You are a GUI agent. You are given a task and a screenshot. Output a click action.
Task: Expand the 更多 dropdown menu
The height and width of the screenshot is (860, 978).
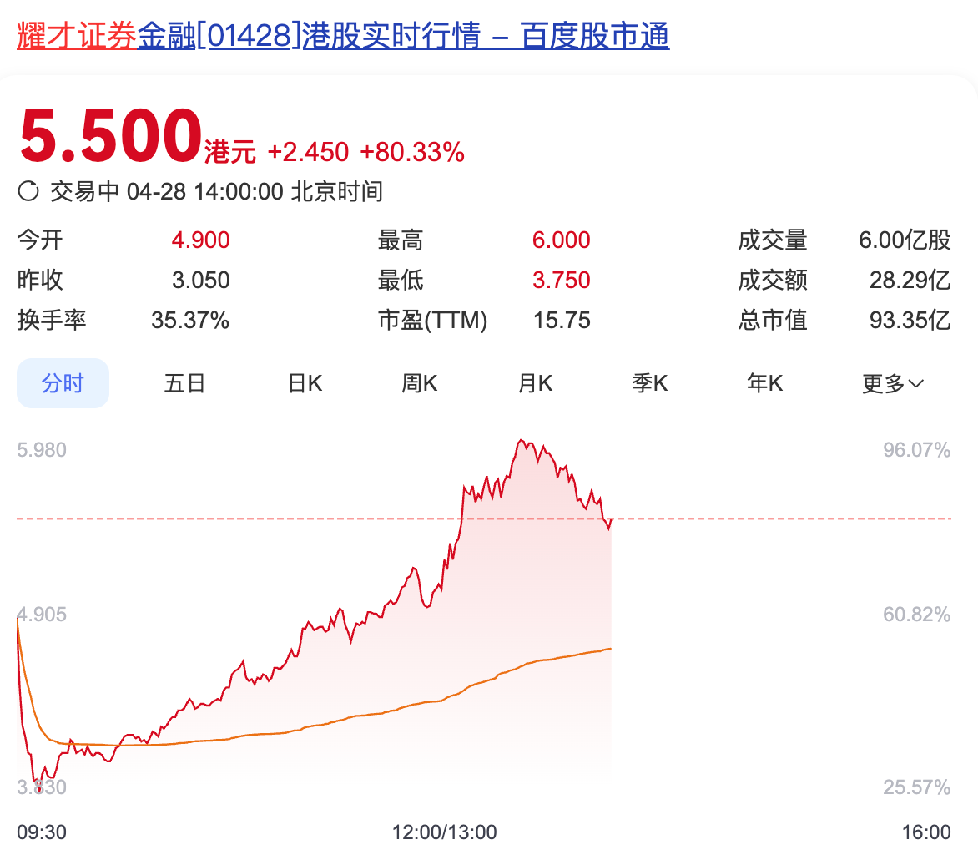click(x=893, y=383)
